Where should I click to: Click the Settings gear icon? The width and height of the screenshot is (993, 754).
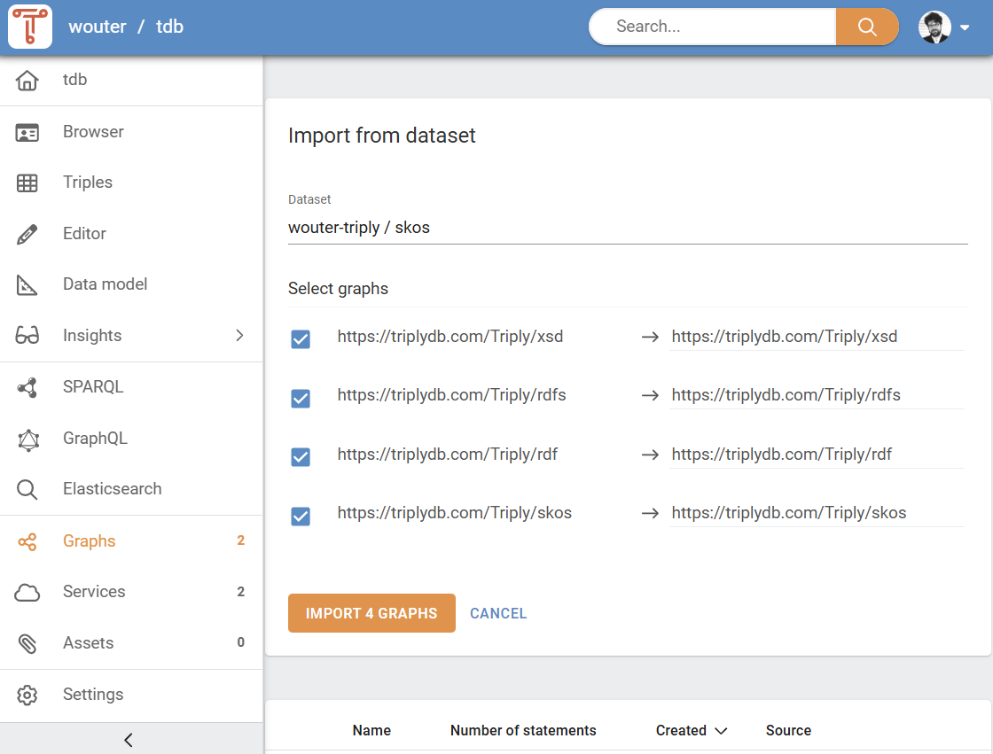click(27, 695)
